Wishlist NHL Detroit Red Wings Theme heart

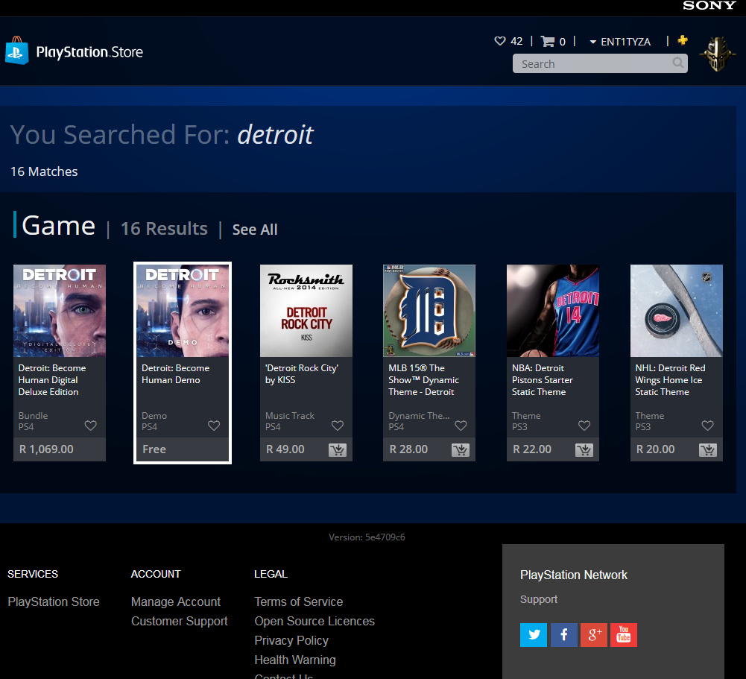tap(707, 426)
